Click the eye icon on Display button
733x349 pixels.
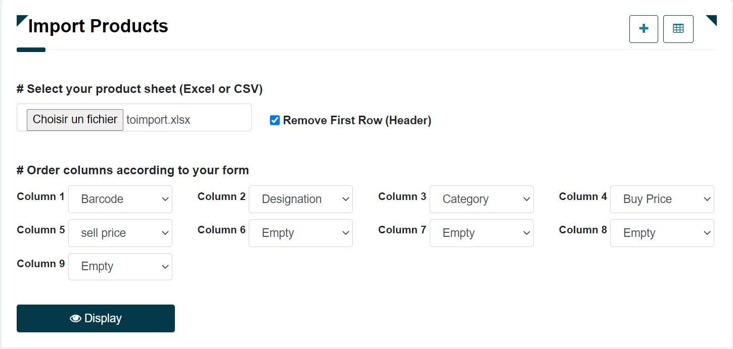pyautogui.click(x=75, y=318)
